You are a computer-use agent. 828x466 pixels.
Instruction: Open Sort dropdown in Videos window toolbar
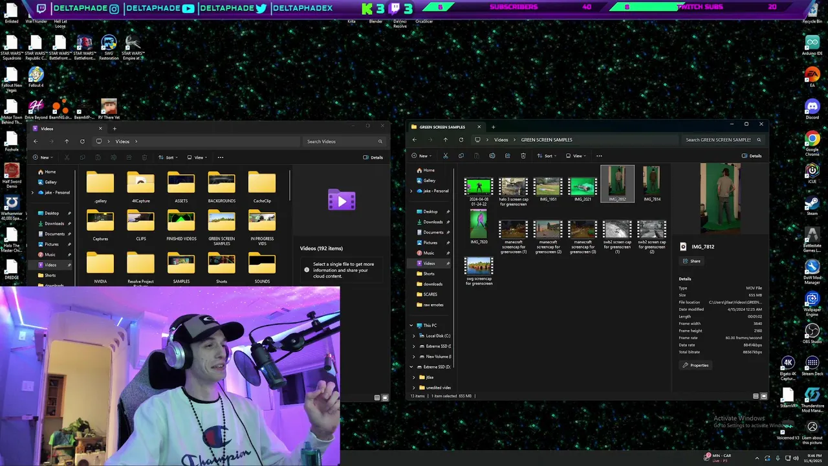click(x=168, y=157)
